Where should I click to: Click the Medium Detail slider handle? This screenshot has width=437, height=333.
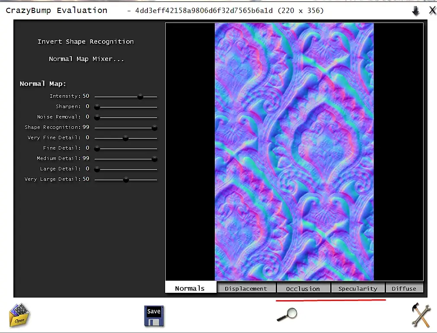click(x=154, y=159)
